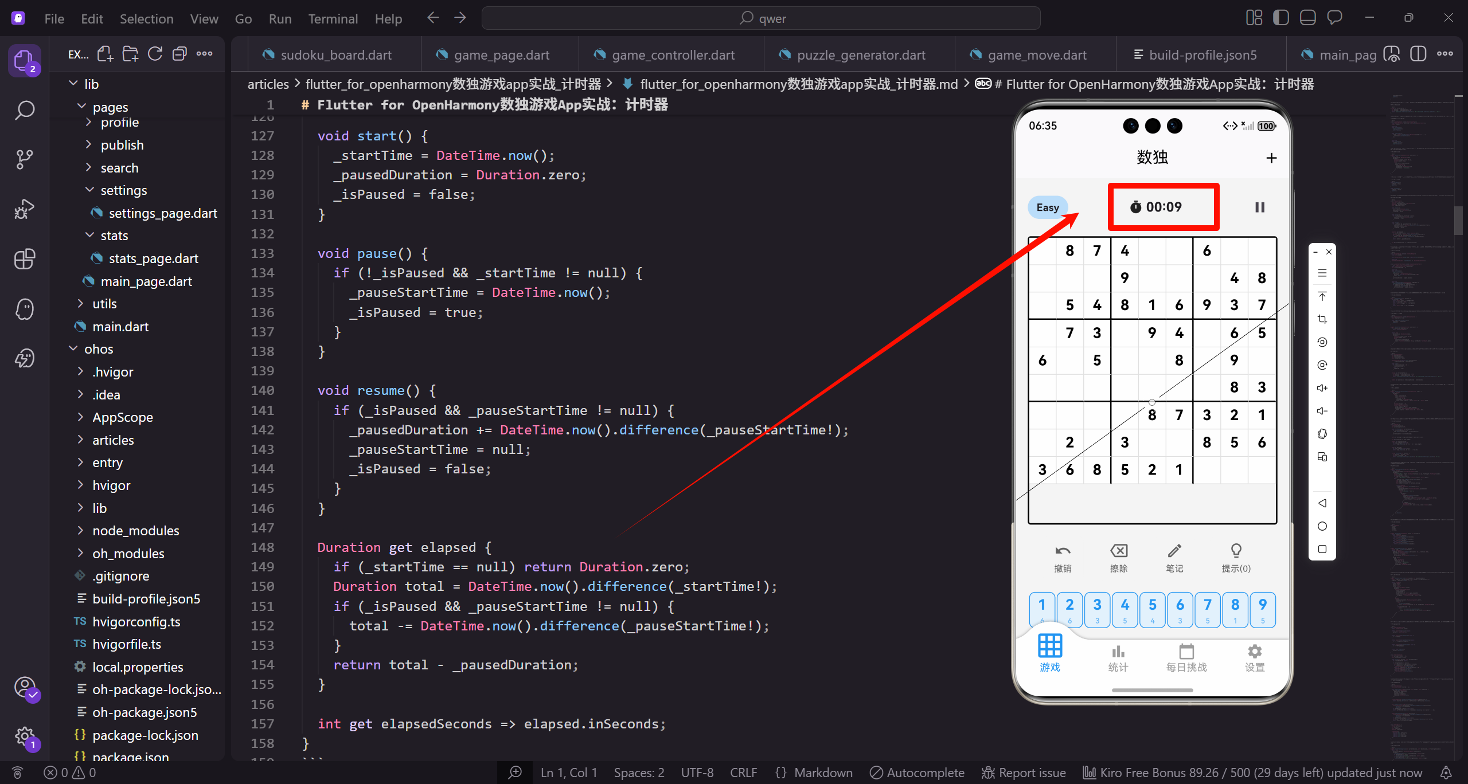Click the rotate screen icon on emulator toolbar
Image resolution: width=1468 pixels, height=784 pixels.
click(x=1322, y=434)
